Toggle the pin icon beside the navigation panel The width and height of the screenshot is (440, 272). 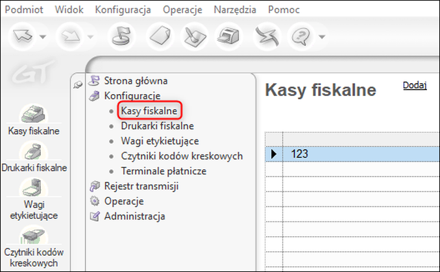[78, 84]
